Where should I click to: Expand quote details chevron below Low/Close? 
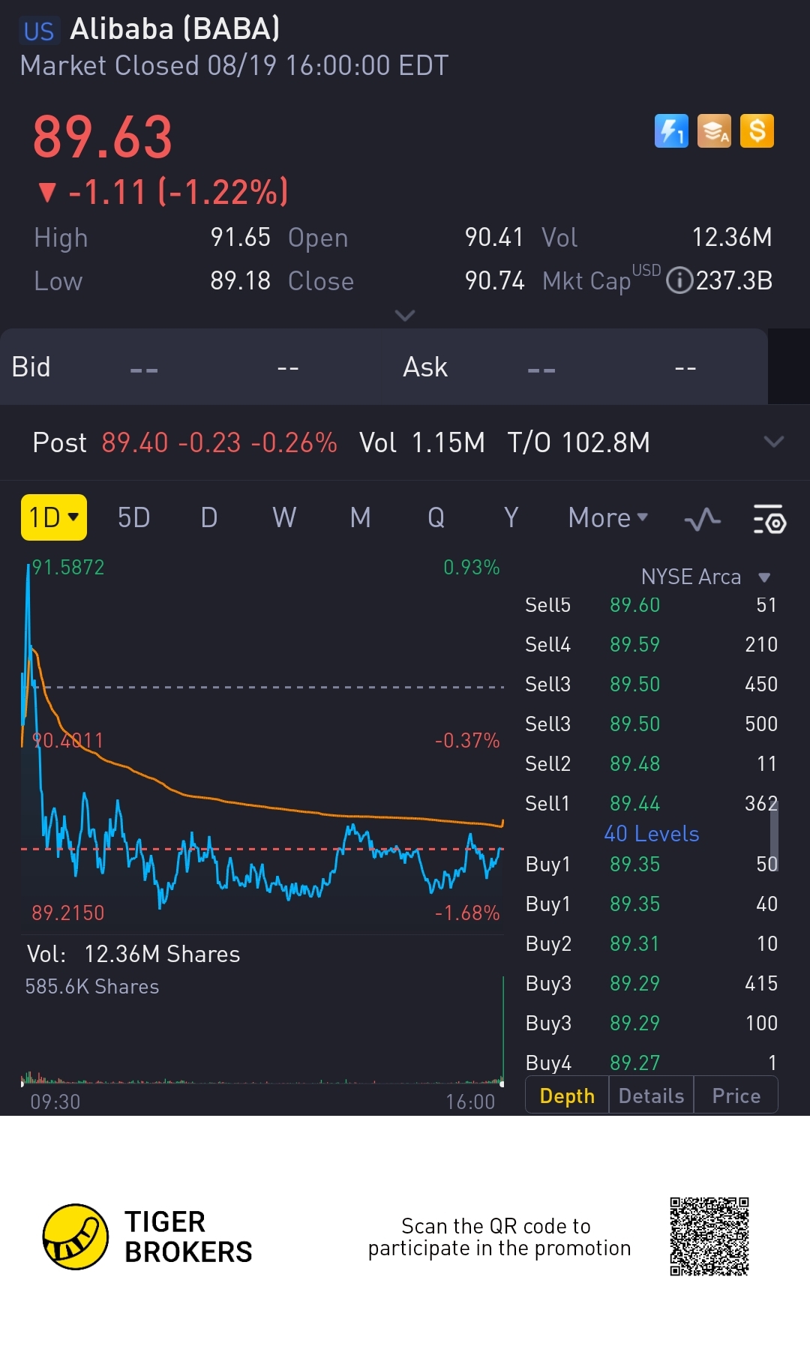pyautogui.click(x=405, y=315)
